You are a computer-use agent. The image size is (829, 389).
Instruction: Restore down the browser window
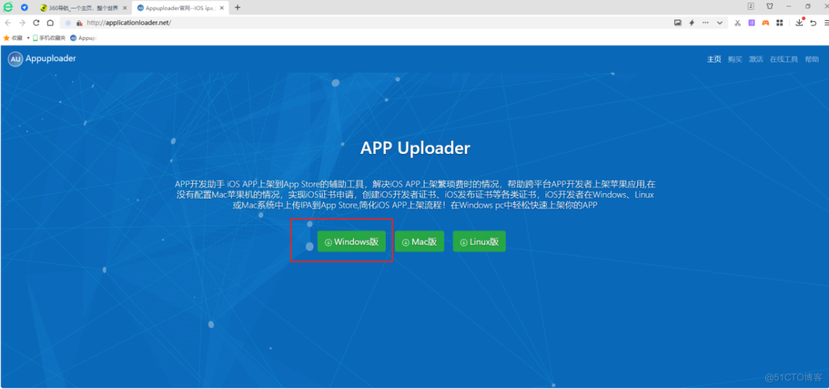pyautogui.click(x=808, y=6)
